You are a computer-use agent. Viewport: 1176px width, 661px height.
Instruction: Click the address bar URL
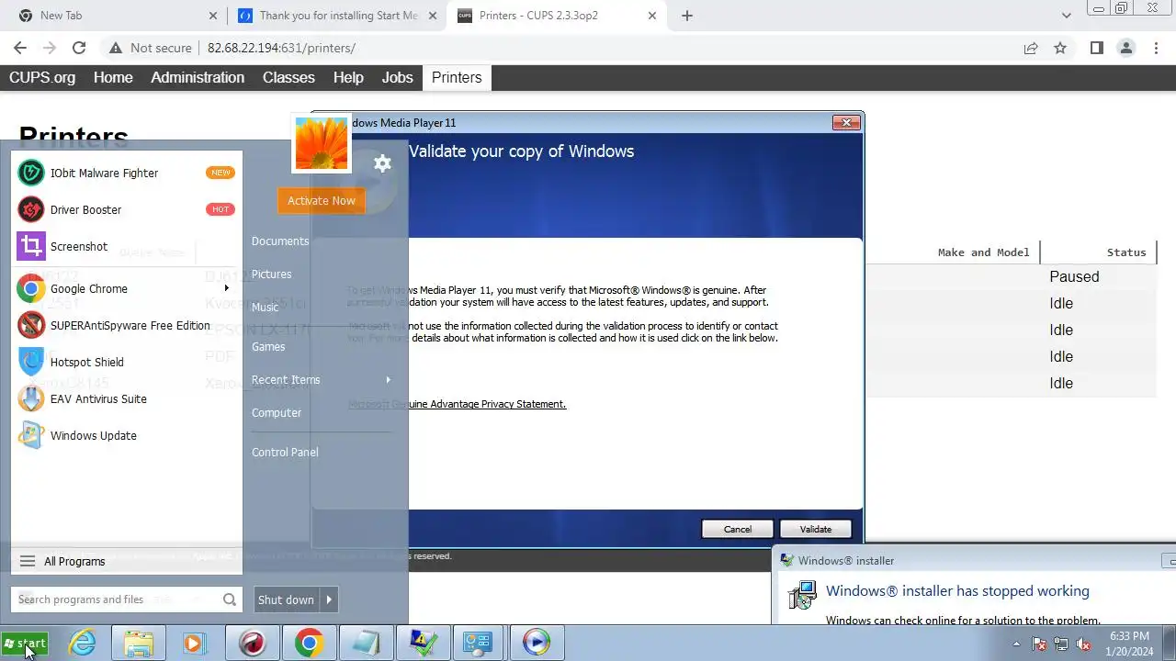tap(281, 48)
